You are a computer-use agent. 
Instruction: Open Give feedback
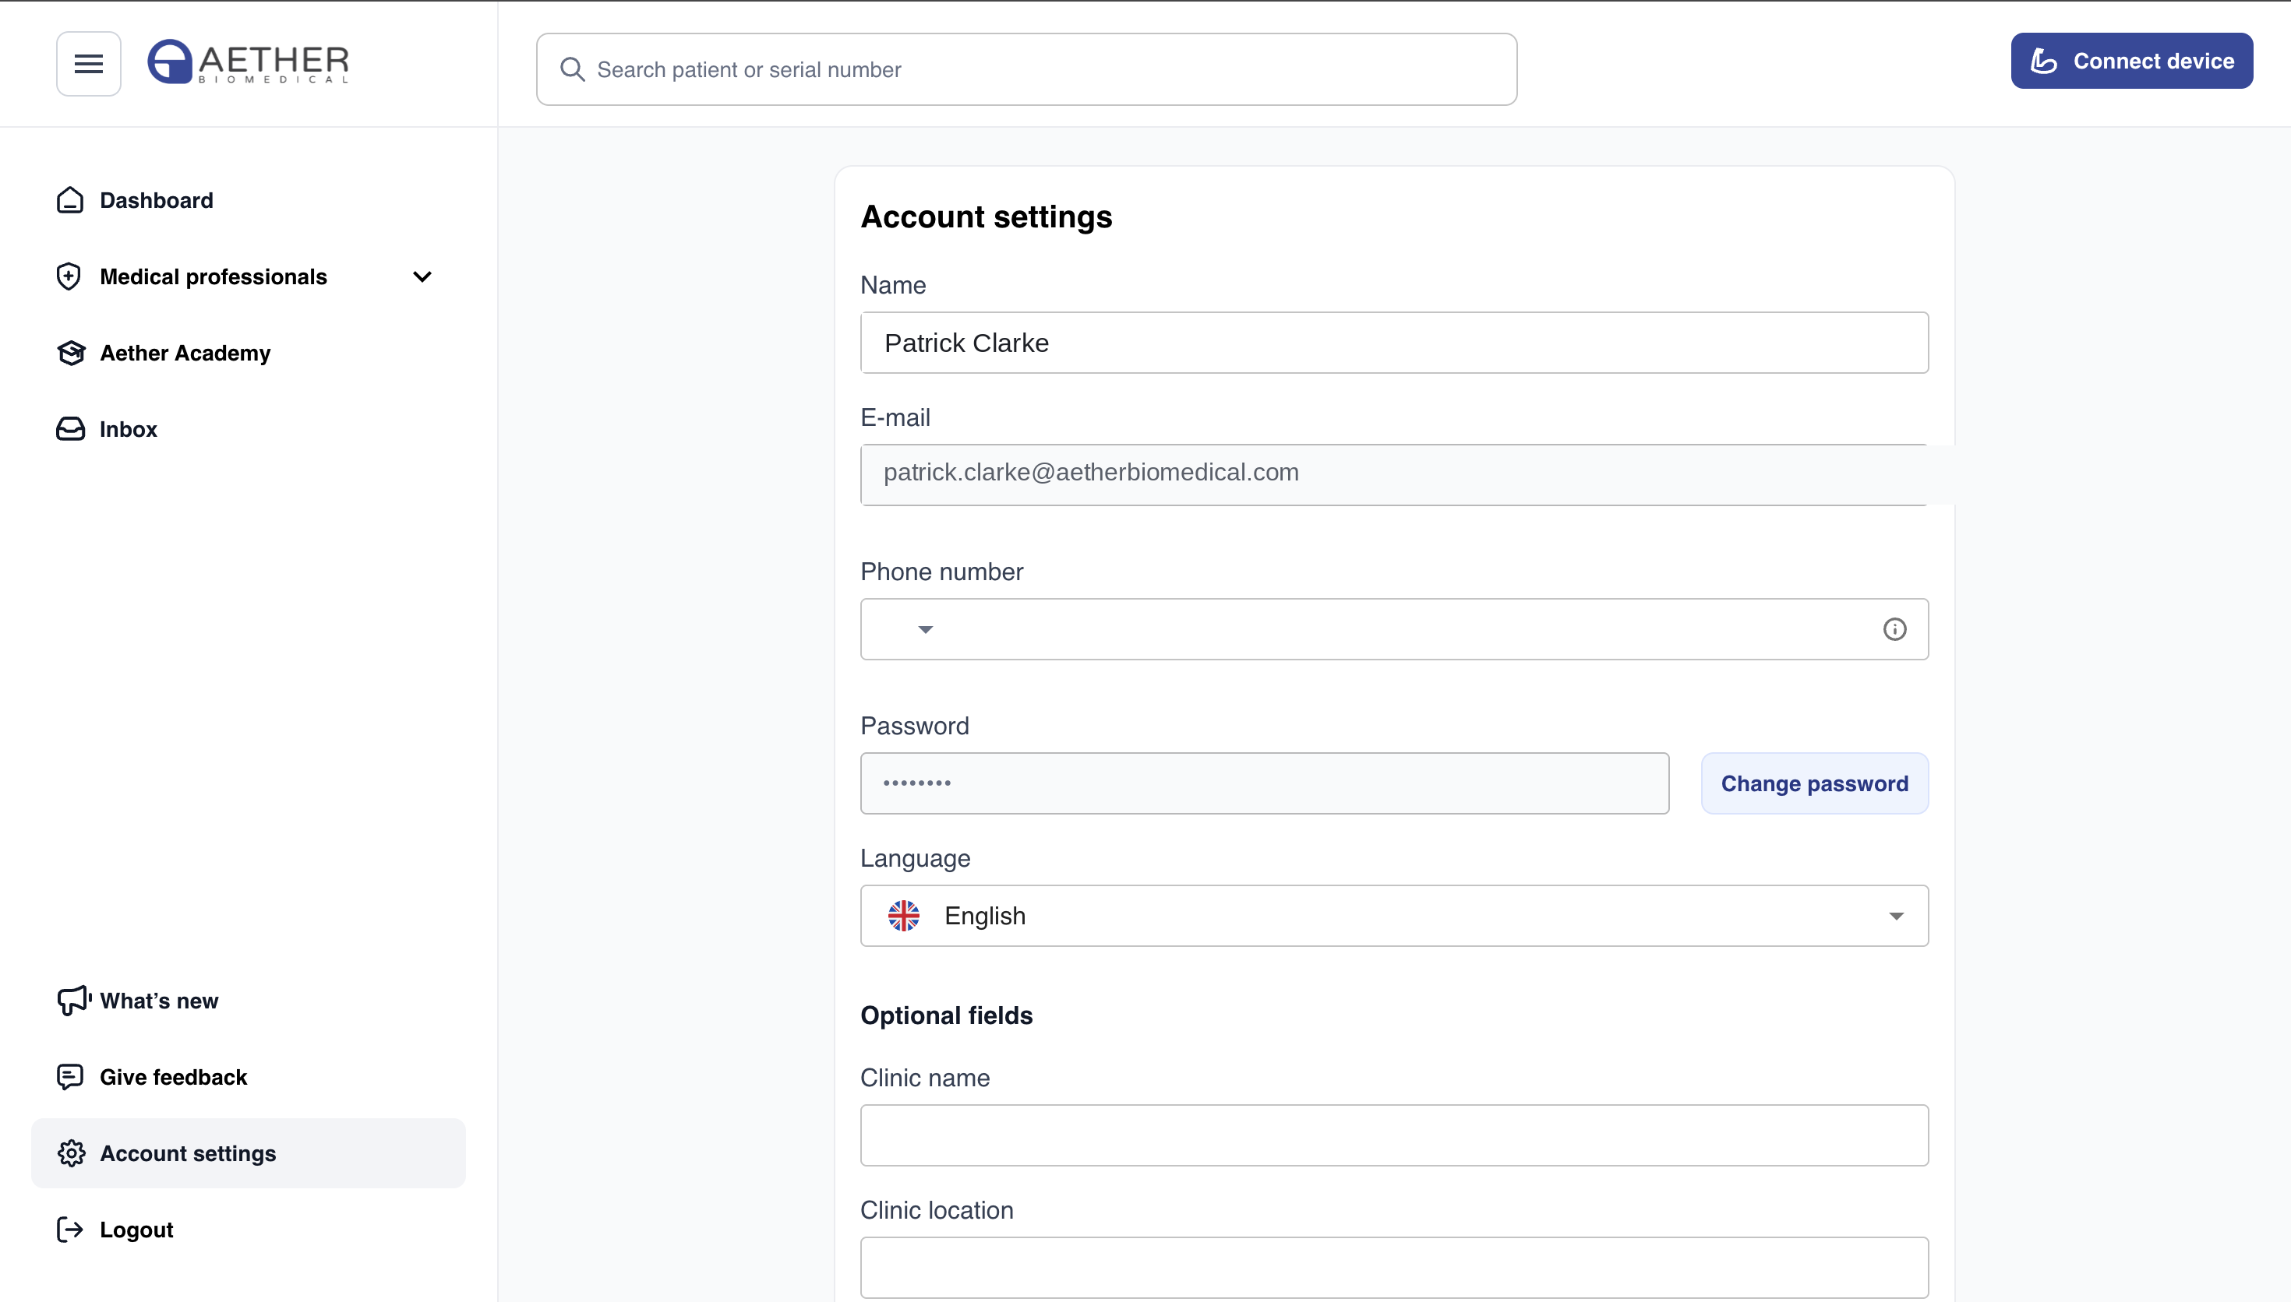point(249,1077)
